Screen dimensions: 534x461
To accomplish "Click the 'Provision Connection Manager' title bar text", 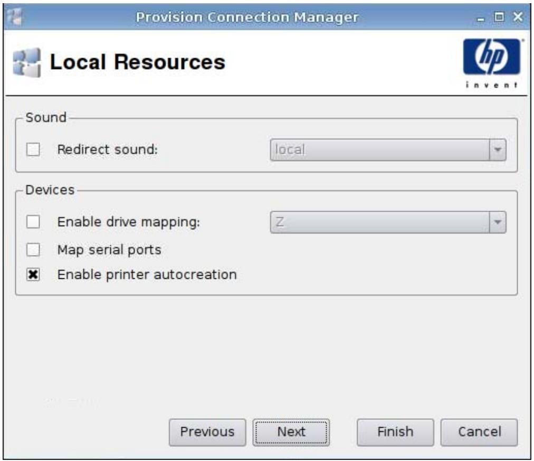I will tap(247, 17).
